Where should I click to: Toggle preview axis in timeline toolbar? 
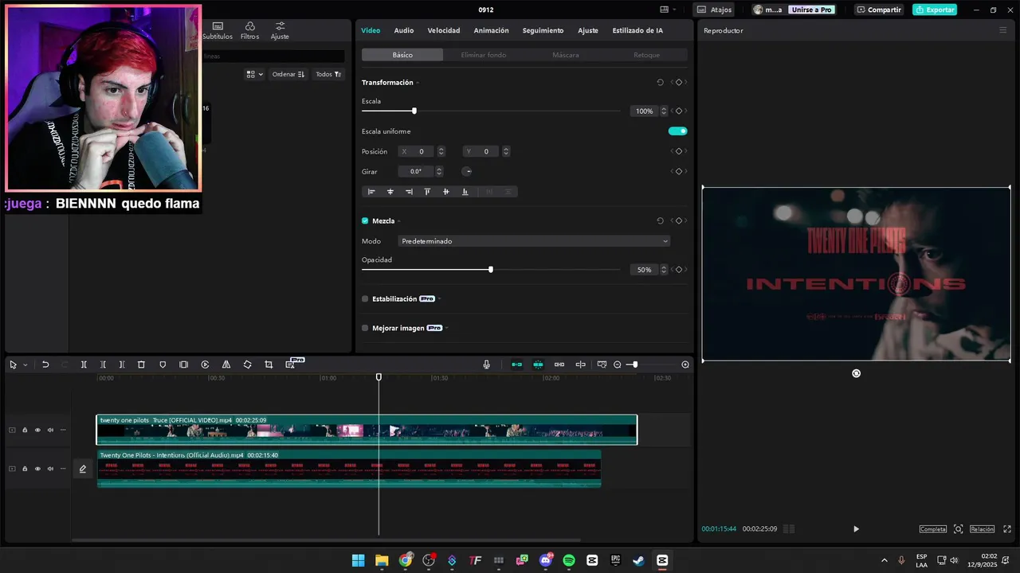(x=580, y=364)
